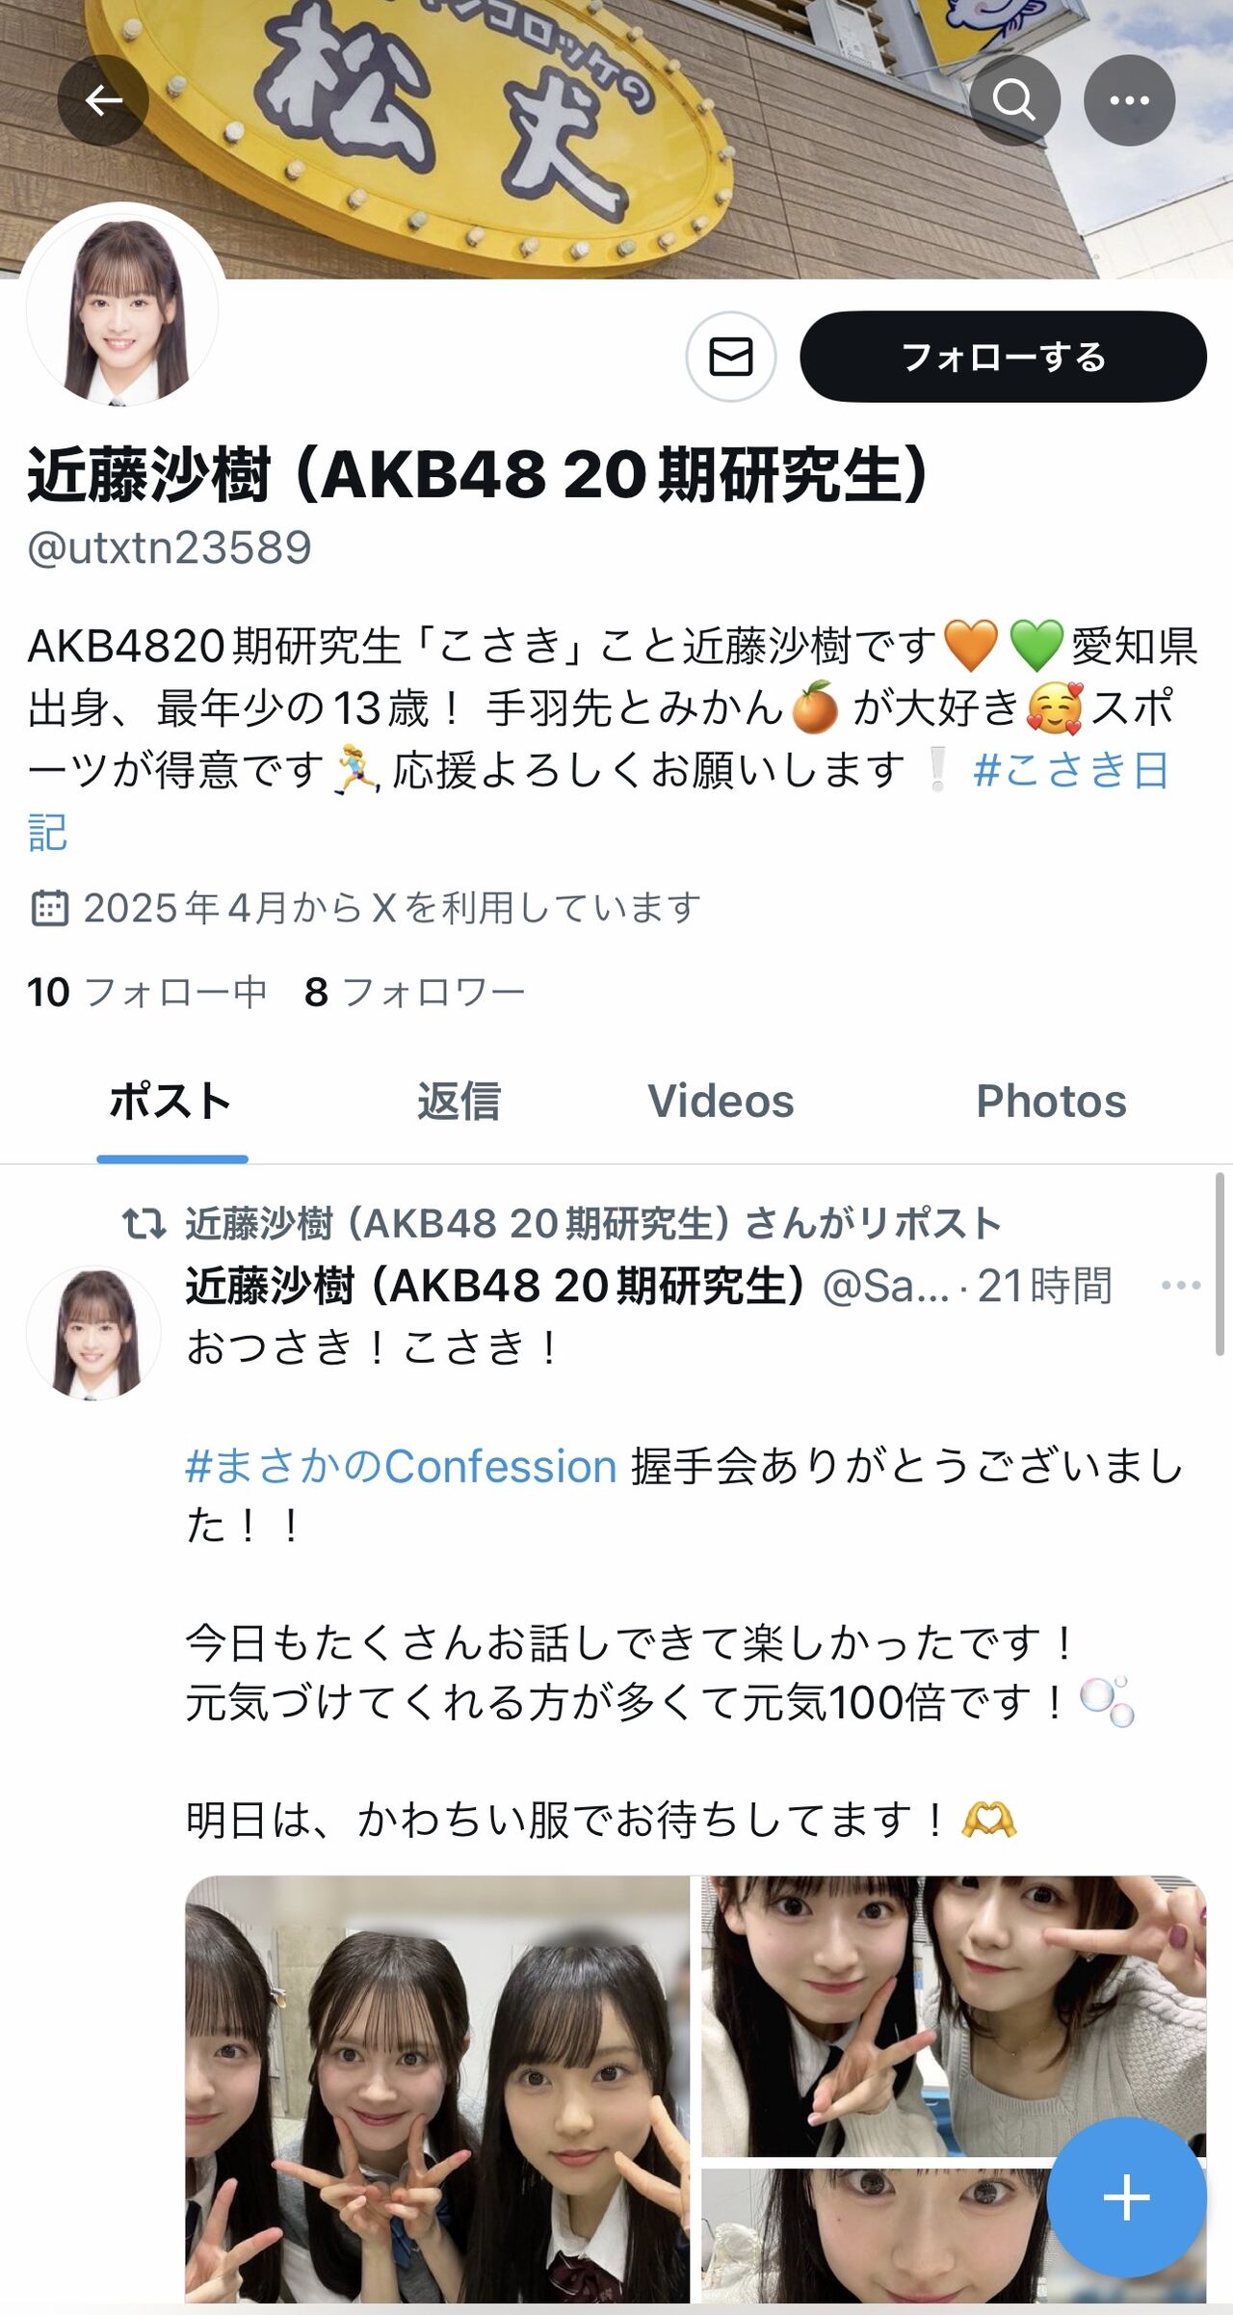Select the ポスト tab
The width and height of the screenshot is (1233, 2315).
[x=171, y=1102]
